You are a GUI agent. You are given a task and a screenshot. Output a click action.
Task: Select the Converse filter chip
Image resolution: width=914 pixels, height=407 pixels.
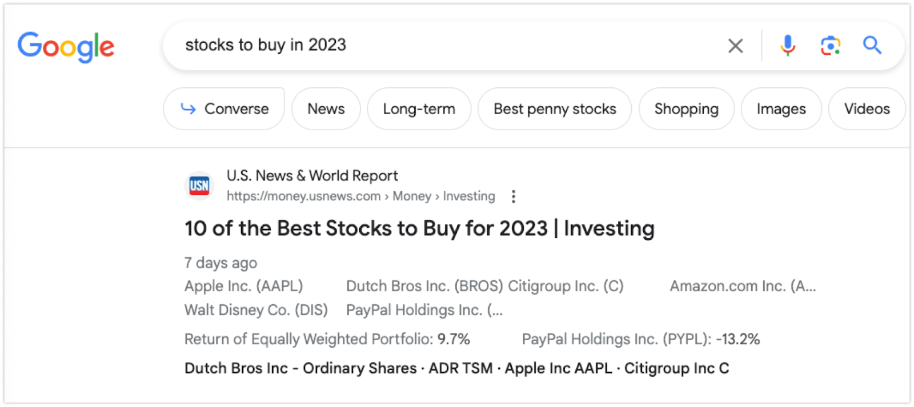point(224,108)
